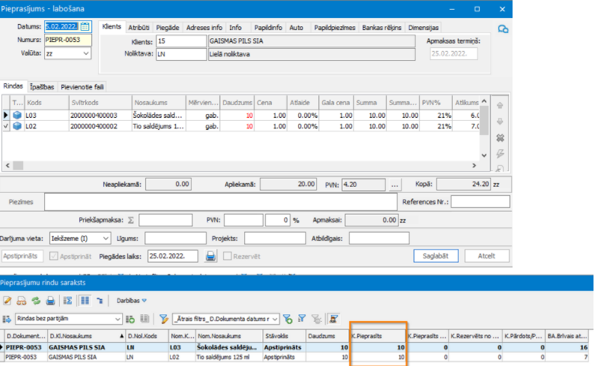
Task: Toggle the column grid view icon
Action: [85, 301]
